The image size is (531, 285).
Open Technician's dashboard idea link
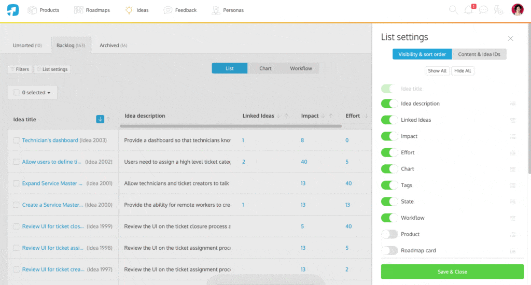click(x=50, y=140)
